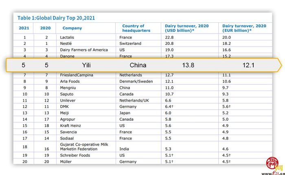Select the USD value "11.0" for Mengniu
285x175 pixels.
coord(169,88)
